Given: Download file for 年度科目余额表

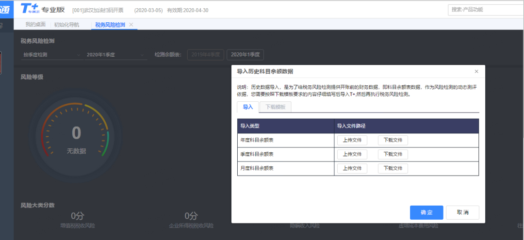Looking at the screenshot, I should [393, 140].
